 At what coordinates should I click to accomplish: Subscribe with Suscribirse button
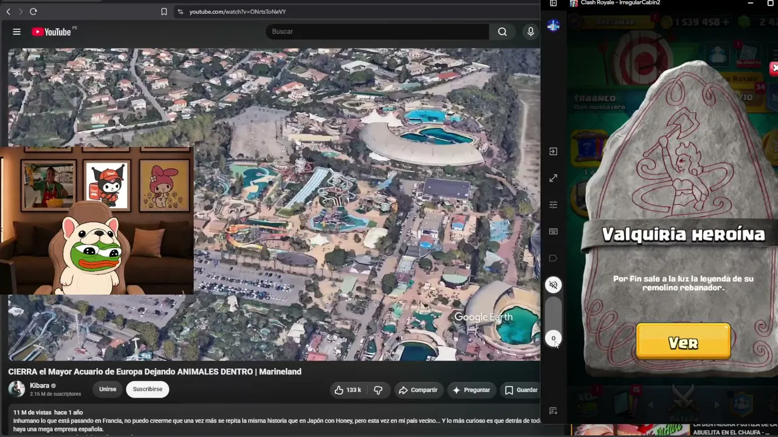[x=148, y=390]
